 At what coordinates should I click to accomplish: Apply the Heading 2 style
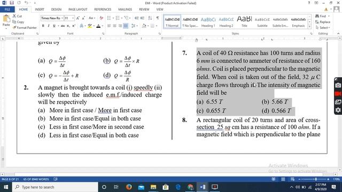226,22
